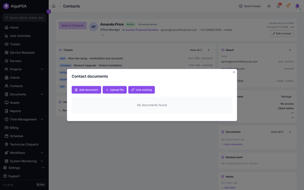Screen dimensions: 304x190
Task: Open the user avatar menu
Action: pyautogui.click(x=297, y=6)
